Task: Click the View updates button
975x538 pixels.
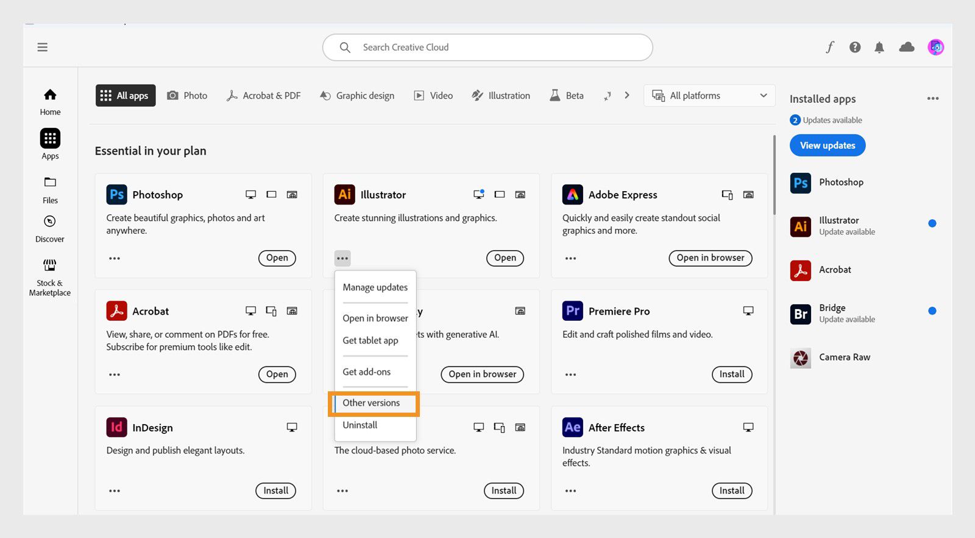Action: (x=828, y=145)
